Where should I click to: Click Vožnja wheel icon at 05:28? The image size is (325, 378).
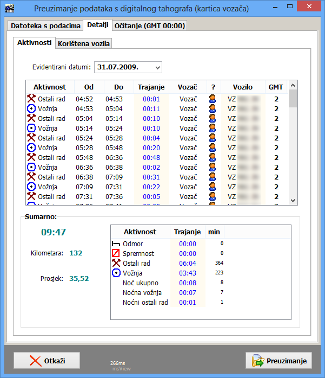[31, 148]
